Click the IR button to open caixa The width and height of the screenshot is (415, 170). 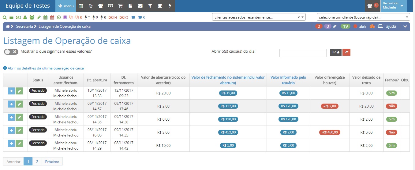coord(336,52)
